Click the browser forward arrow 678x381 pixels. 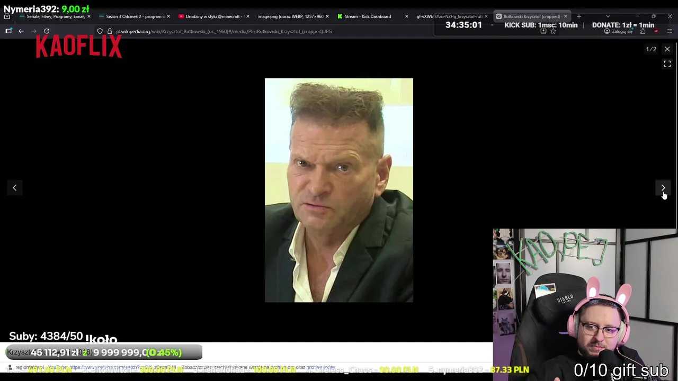34,31
